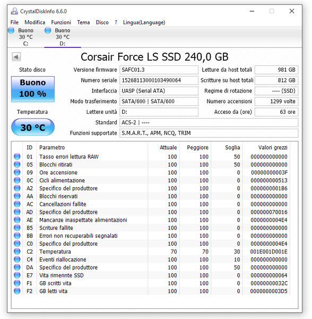
Task: Open the Funzioni menu
Action: pyautogui.click(x=61, y=22)
